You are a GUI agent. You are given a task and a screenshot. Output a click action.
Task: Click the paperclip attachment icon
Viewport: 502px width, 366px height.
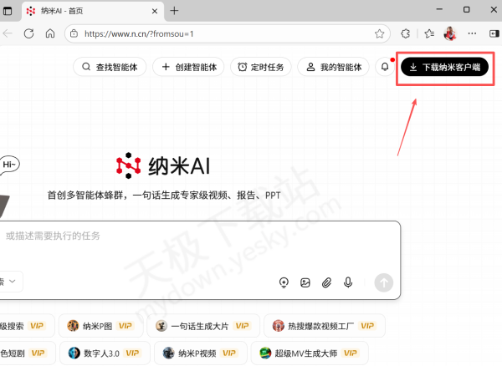[x=327, y=282]
